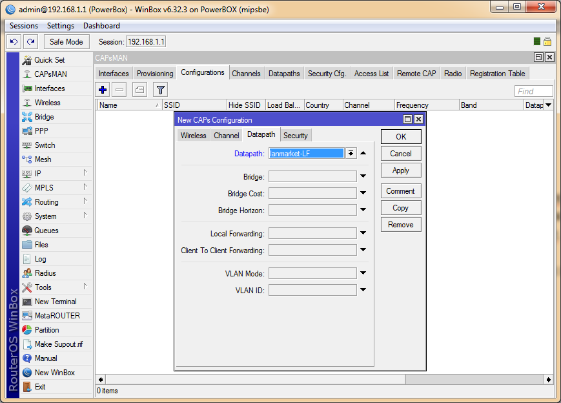This screenshot has height=403, width=561.
Task: Open the Datapath dropdown list
Action: (351, 153)
